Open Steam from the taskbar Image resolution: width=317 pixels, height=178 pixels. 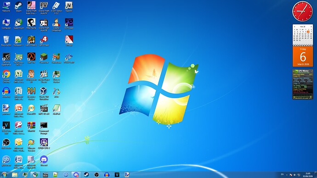pos(86,175)
